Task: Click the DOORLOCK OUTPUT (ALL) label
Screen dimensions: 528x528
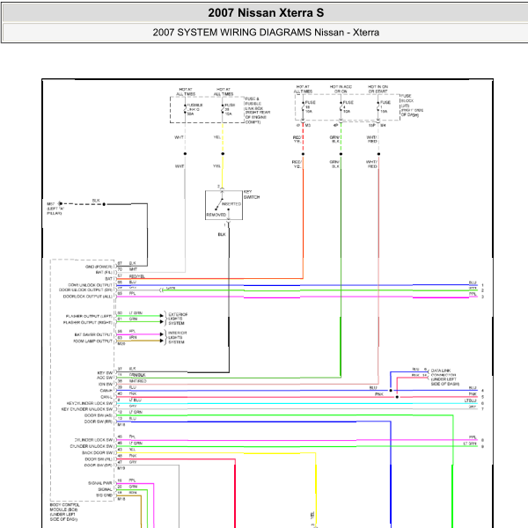Action: tap(87, 297)
